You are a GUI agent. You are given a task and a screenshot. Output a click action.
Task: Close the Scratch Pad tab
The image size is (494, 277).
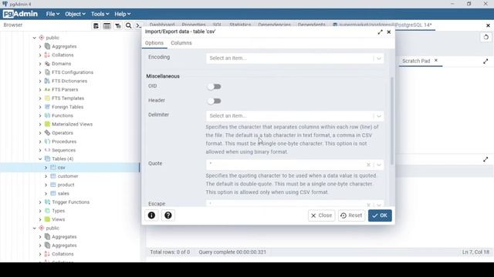coord(436,60)
